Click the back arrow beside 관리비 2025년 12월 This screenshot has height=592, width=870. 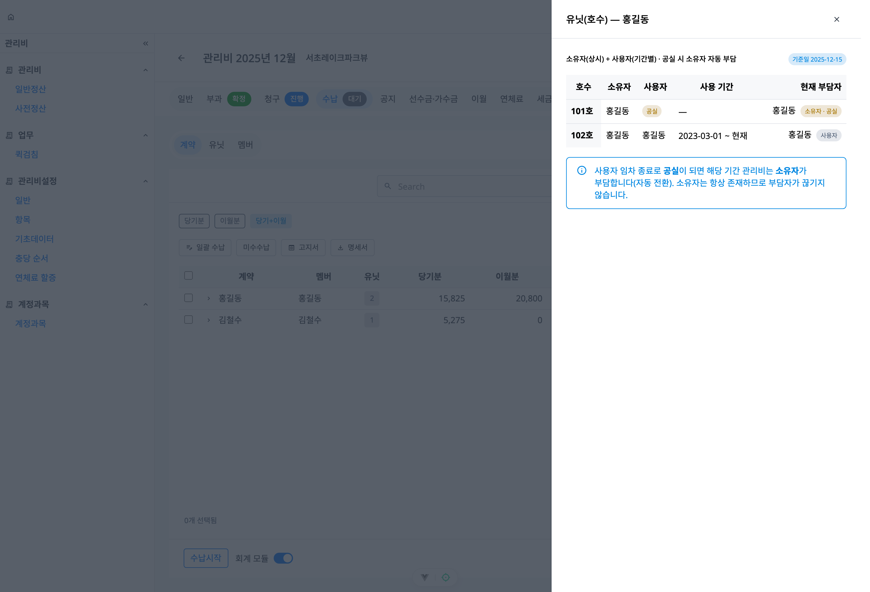coord(181,58)
